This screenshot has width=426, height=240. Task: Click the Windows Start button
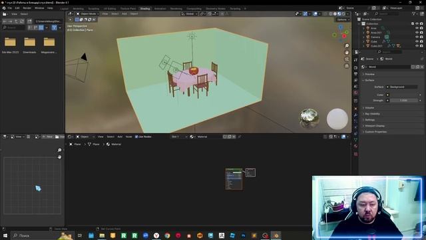tap(5, 235)
